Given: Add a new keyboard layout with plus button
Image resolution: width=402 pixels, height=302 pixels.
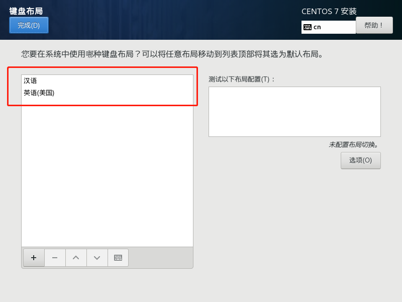Looking at the screenshot, I should [x=34, y=258].
